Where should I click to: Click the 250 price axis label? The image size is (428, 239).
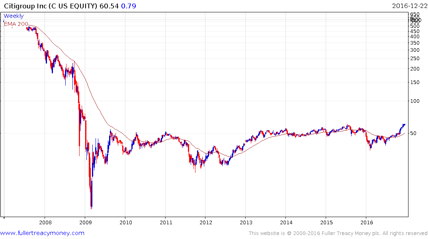[x=414, y=59]
